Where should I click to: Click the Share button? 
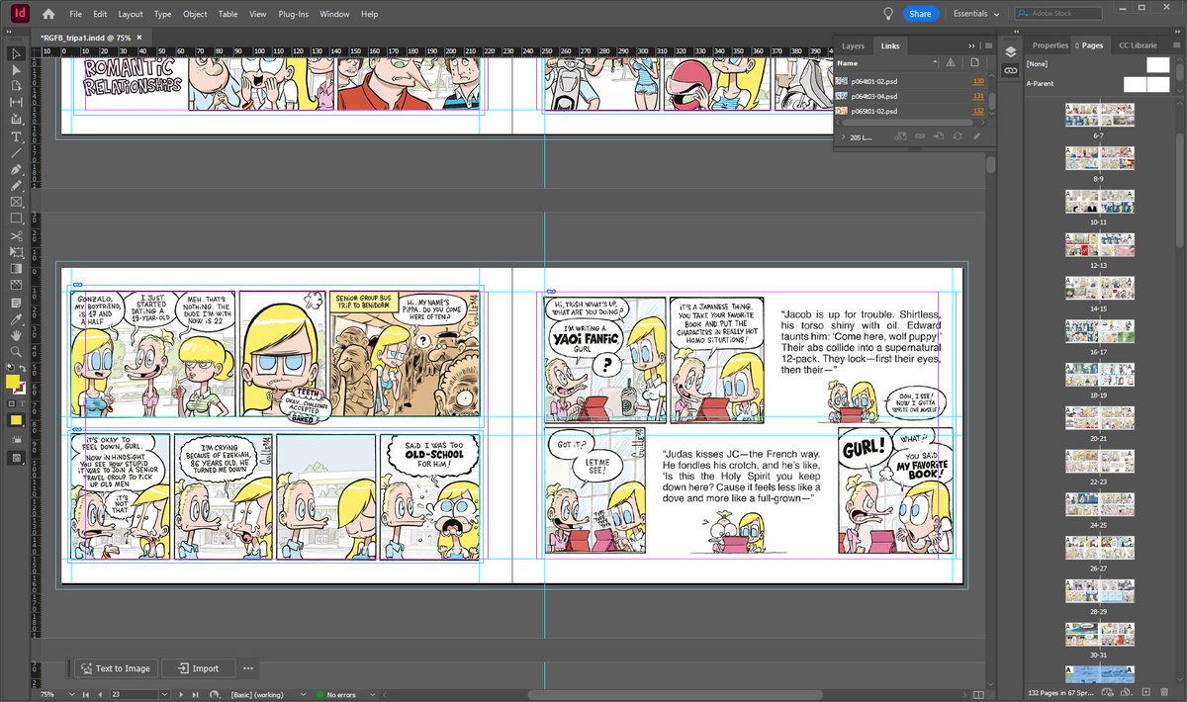point(921,14)
